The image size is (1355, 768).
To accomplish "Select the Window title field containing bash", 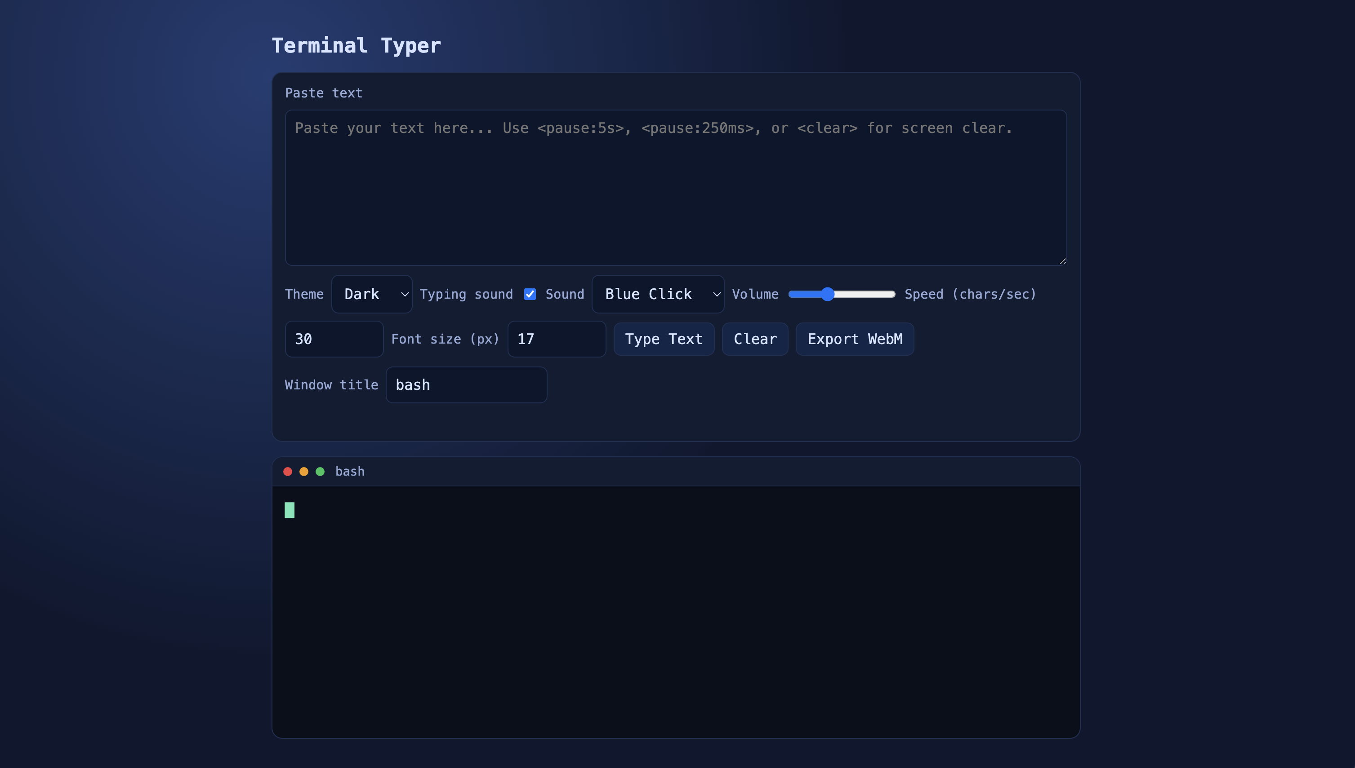I will 466,384.
